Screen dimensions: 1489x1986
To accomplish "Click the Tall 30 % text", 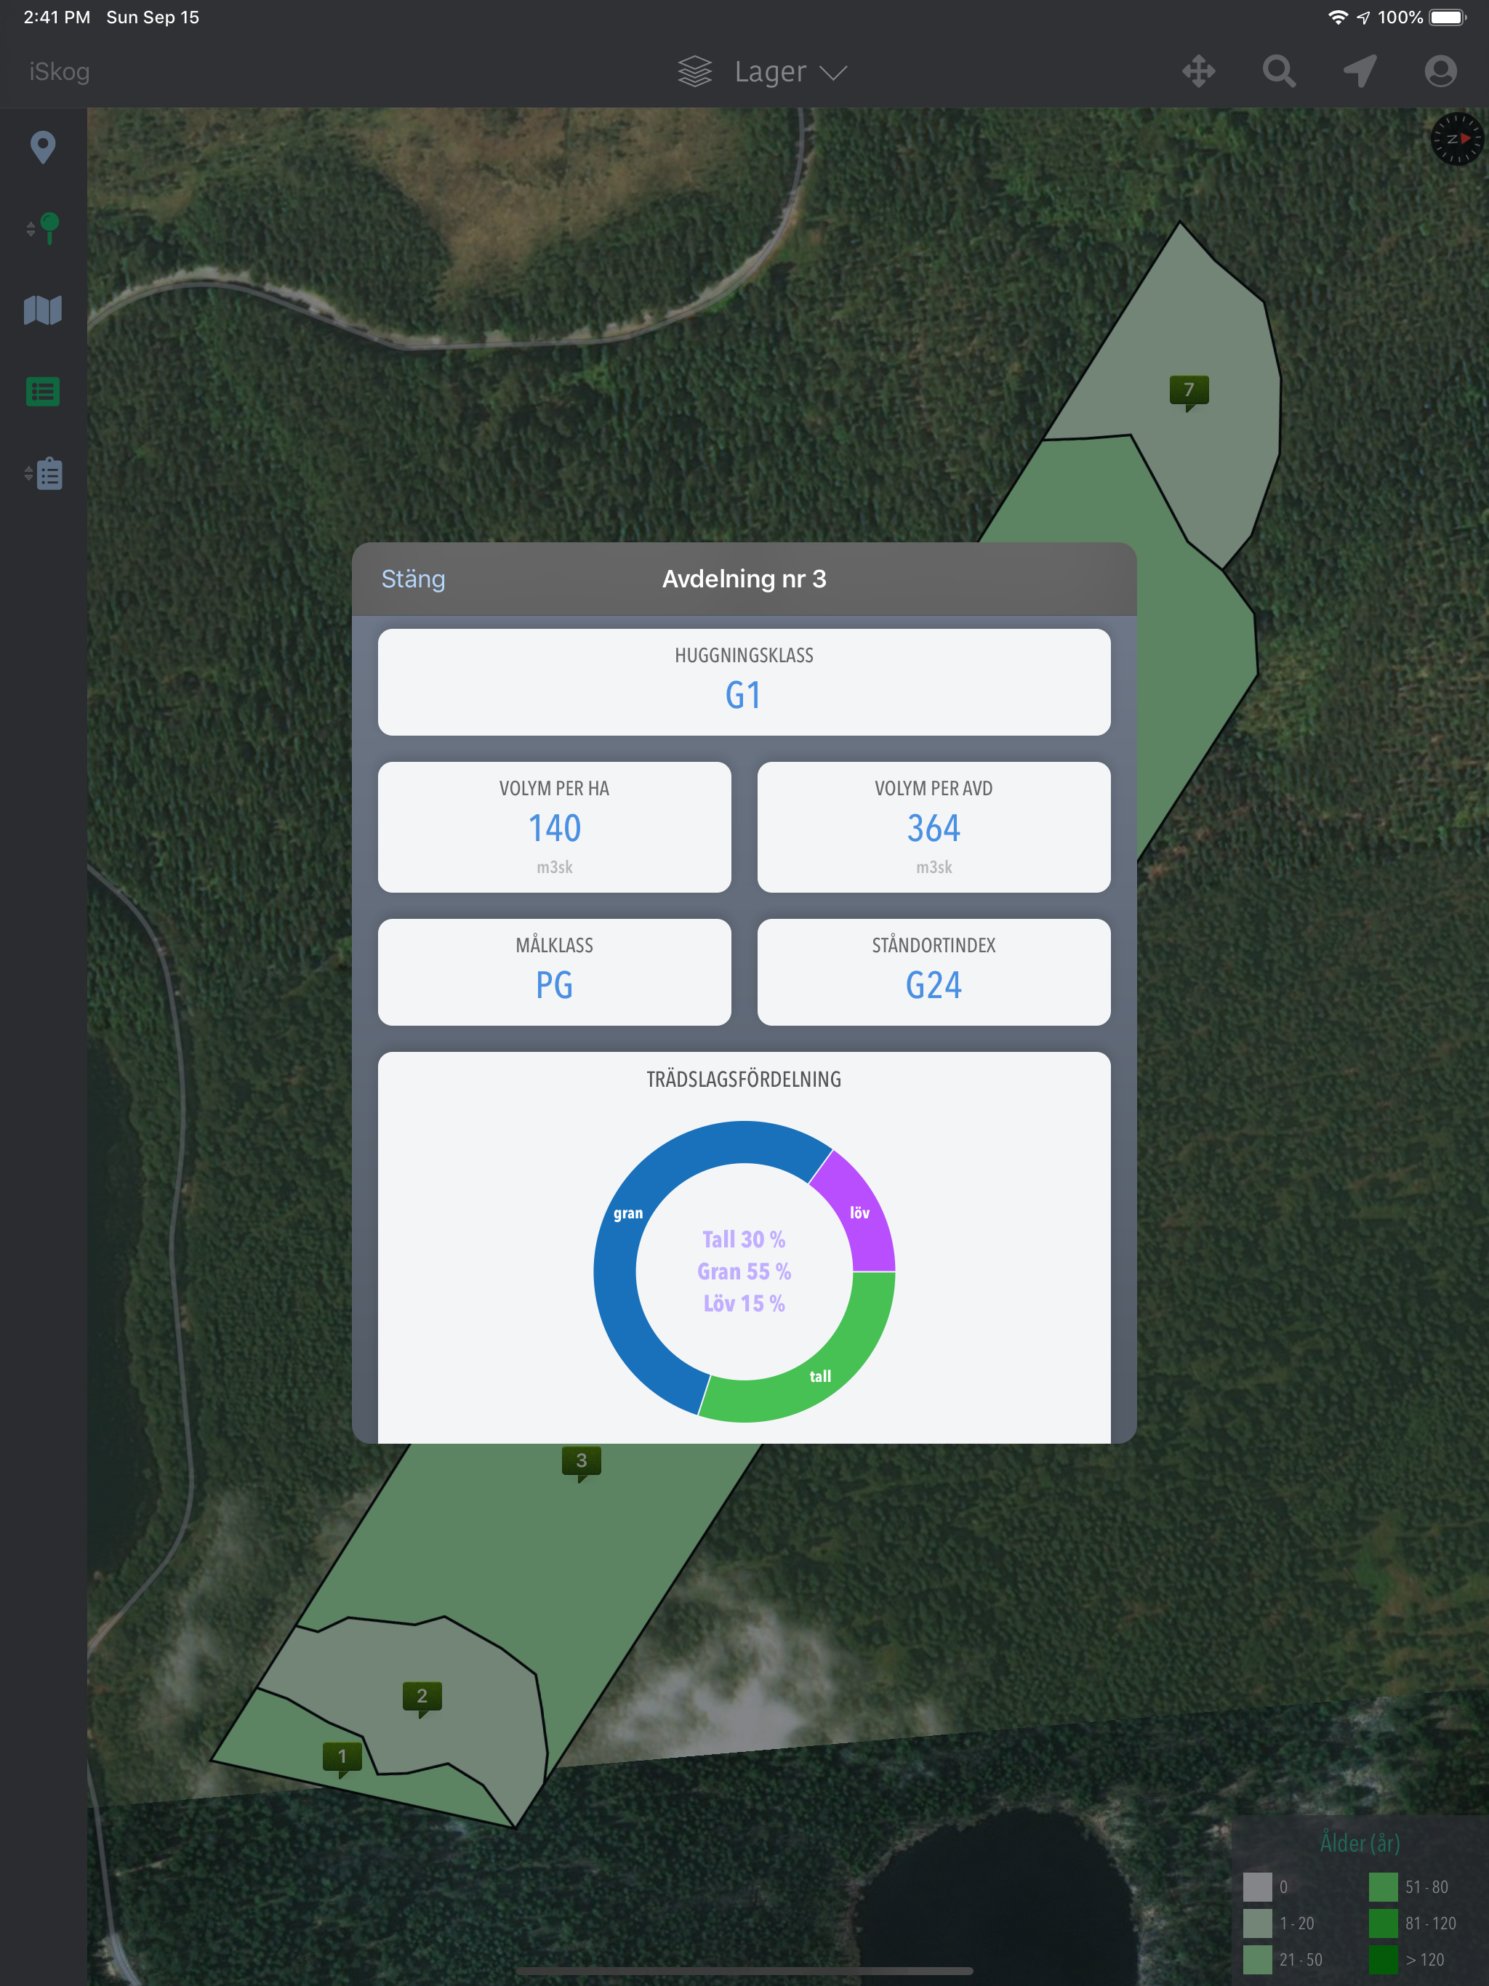I will tap(744, 1240).
